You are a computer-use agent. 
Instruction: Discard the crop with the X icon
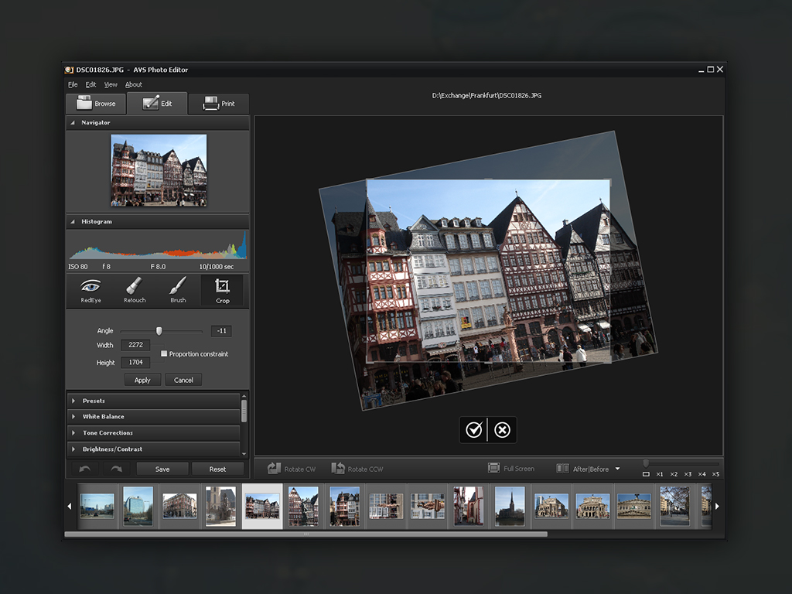coord(502,429)
